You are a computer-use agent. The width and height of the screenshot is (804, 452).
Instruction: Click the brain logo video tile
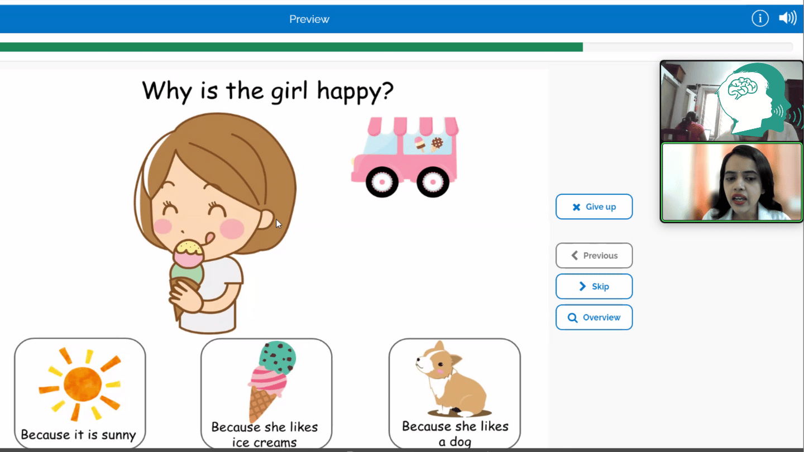(731, 101)
